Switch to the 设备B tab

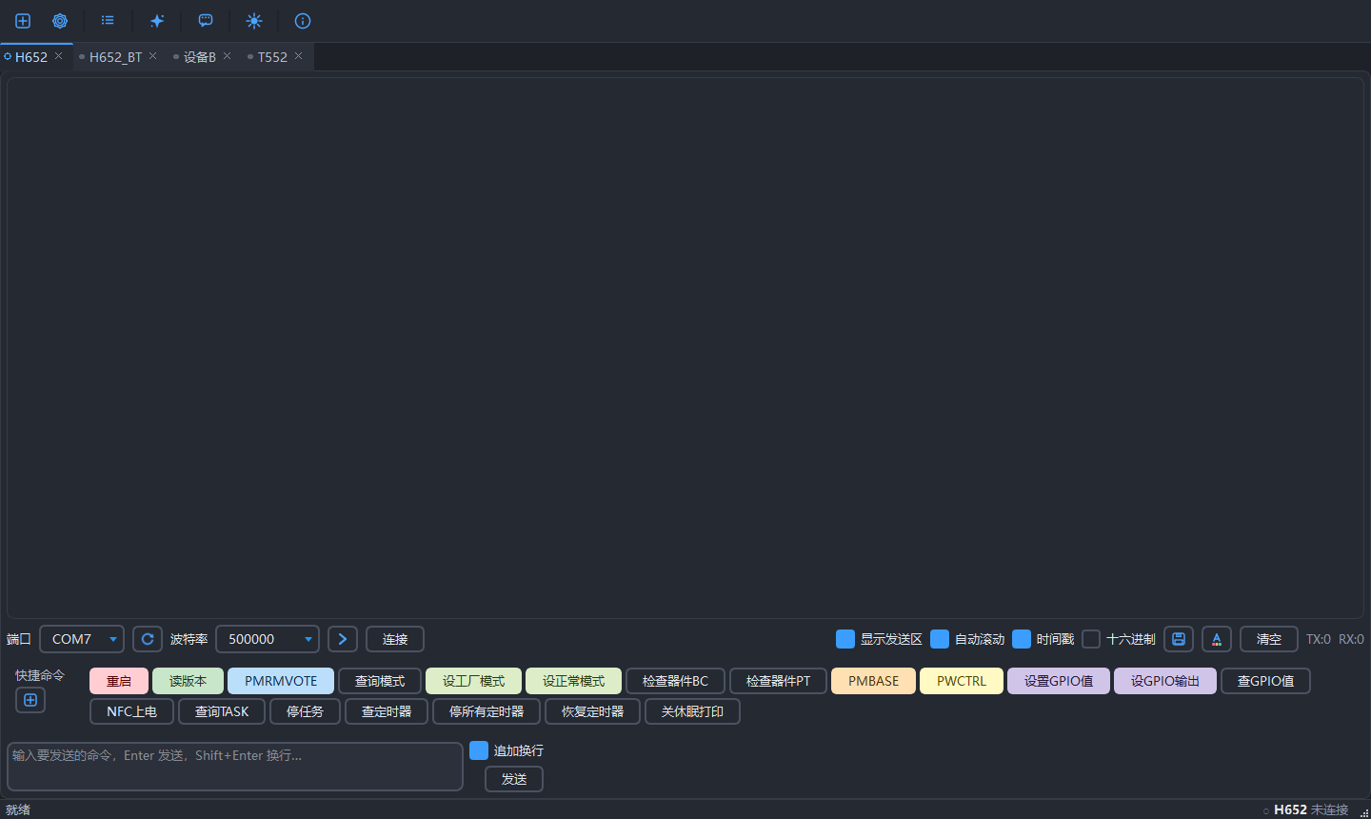(200, 57)
